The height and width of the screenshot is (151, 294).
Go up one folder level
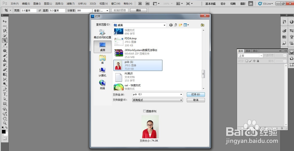tap(176, 25)
